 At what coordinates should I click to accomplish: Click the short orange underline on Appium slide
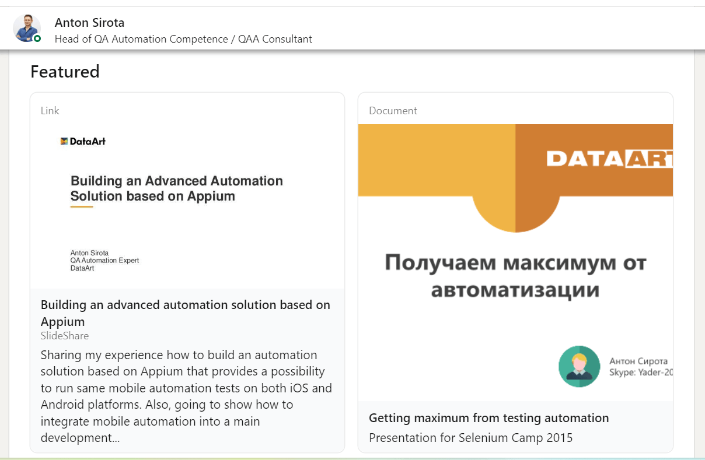coord(82,207)
